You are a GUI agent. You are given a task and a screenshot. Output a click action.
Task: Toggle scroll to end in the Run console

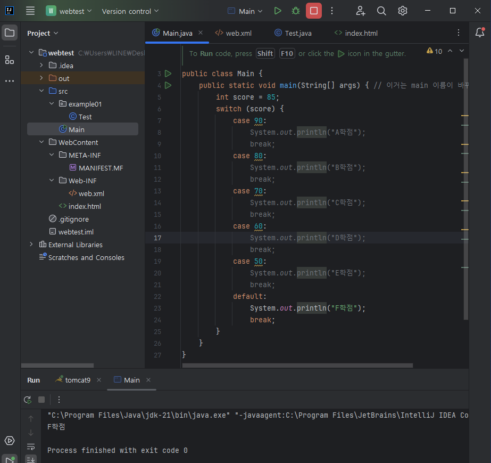point(31,460)
